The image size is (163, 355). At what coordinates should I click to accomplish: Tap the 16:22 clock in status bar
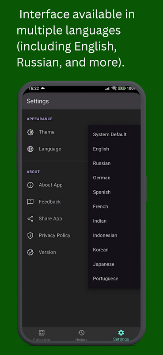(x=34, y=88)
